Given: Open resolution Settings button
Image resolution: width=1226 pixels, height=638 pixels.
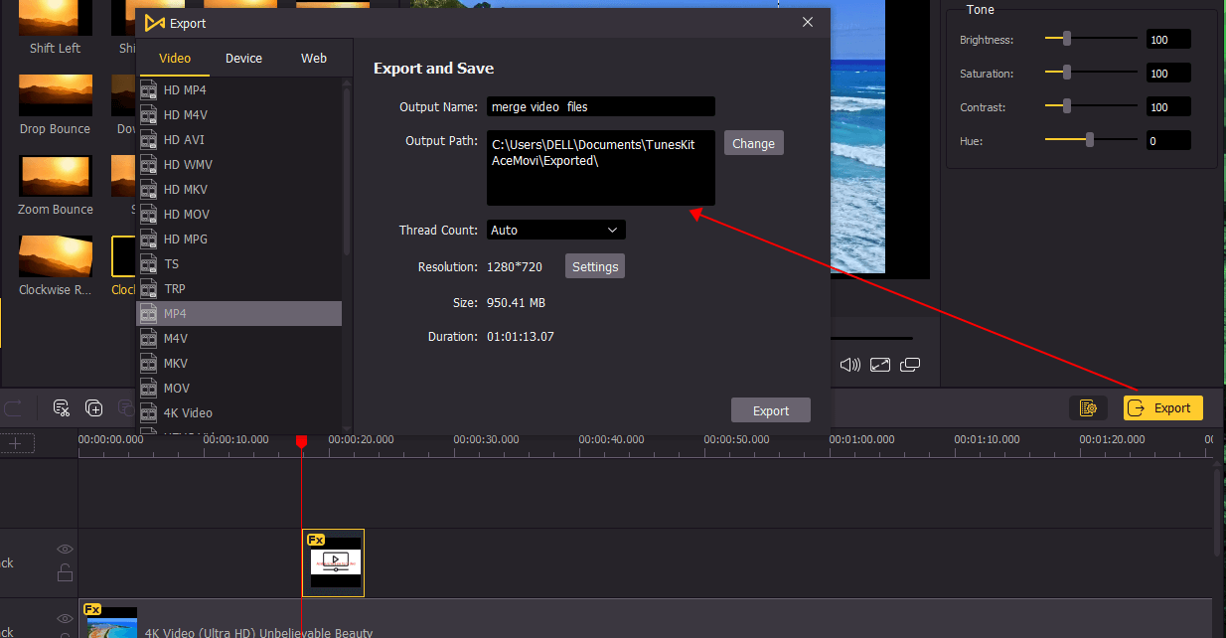Looking at the screenshot, I should tap(595, 266).
